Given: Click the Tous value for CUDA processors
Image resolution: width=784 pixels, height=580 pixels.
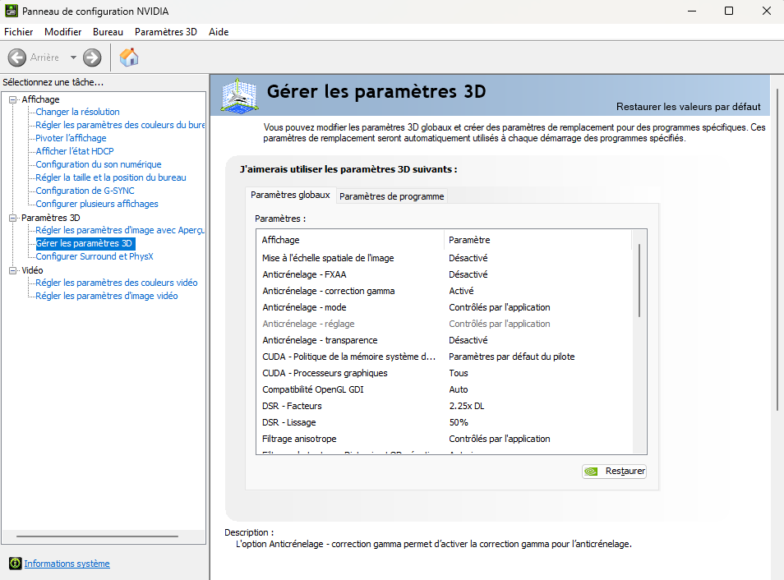Looking at the screenshot, I should click(x=459, y=373).
